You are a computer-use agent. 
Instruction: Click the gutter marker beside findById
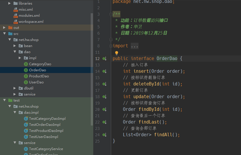[x=105, y=109]
